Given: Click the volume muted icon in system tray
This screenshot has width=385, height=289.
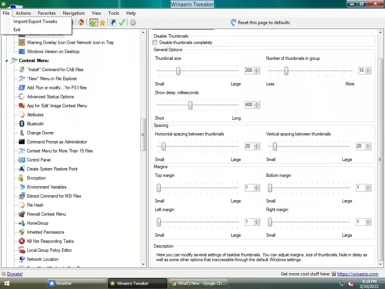Looking at the screenshot, I should click(351, 284).
